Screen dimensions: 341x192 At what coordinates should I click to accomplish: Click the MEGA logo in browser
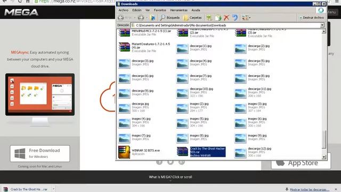pos(21,12)
